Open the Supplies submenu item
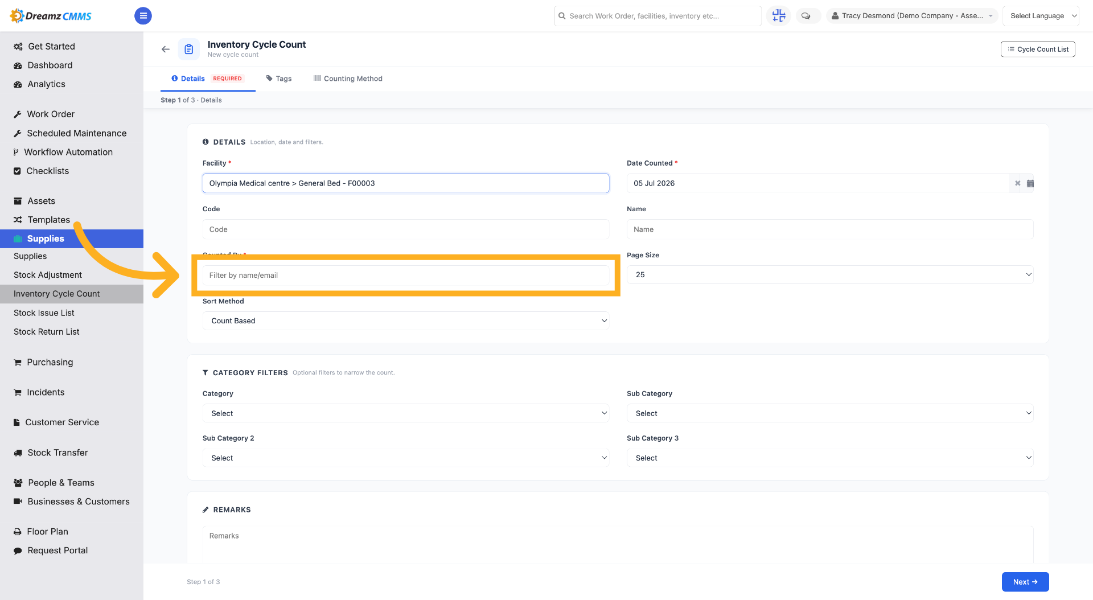The image size is (1093, 600). [x=30, y=256]
